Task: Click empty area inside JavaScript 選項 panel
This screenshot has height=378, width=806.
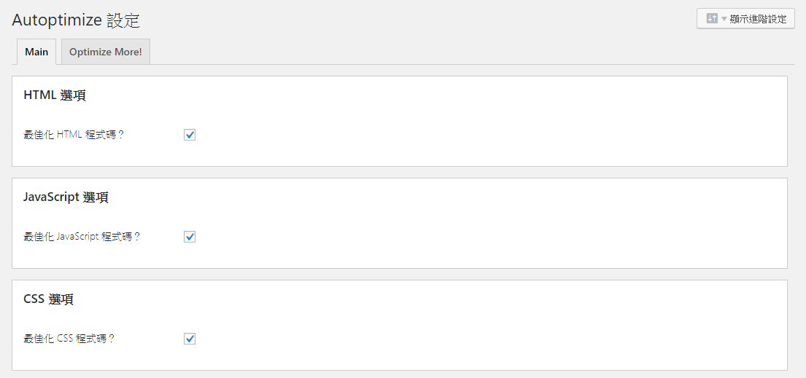Action: tap(488, 224)
